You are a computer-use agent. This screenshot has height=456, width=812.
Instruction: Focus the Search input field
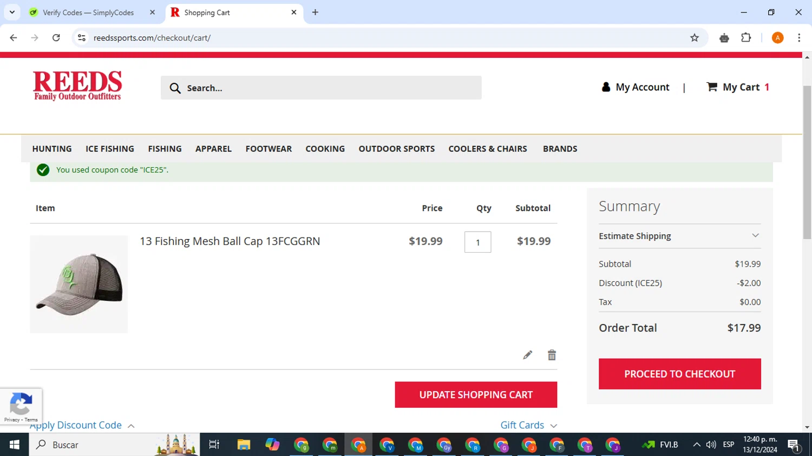click(x=321, y=88)
